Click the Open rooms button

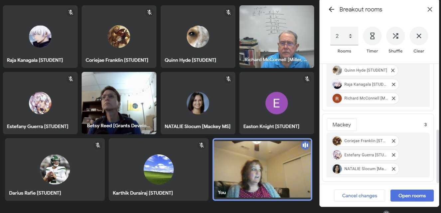[412, 196]
